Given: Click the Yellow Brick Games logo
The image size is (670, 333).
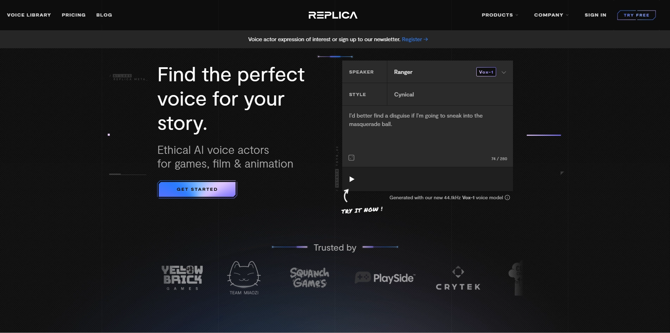Looking at the screenshot, I should (x=182, y=278).
